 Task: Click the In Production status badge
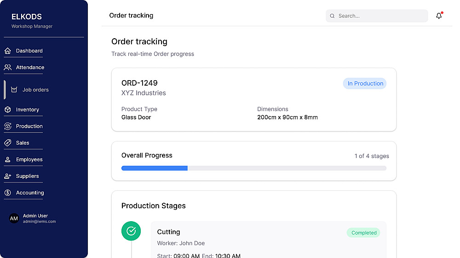365,83
